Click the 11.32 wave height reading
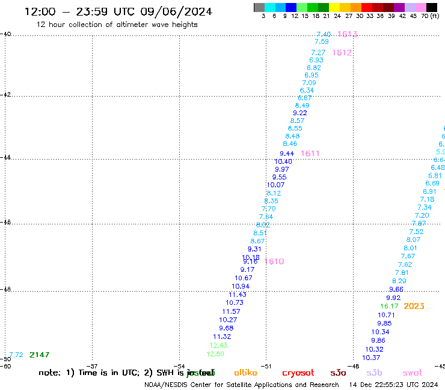Image resolution: width=445 pixels, height=390 pixels. point(222,337)
